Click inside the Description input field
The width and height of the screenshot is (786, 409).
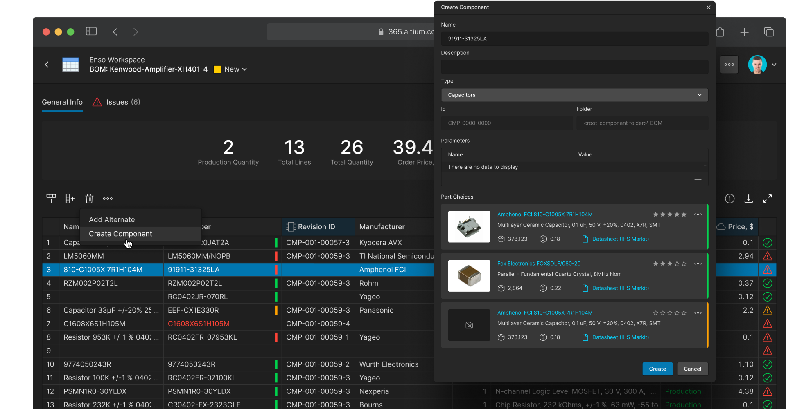click(574, 67)
